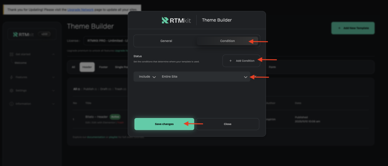The image size is (388, 166).
Task: Expand the Settings sidebar section
Action: point(53,91)
